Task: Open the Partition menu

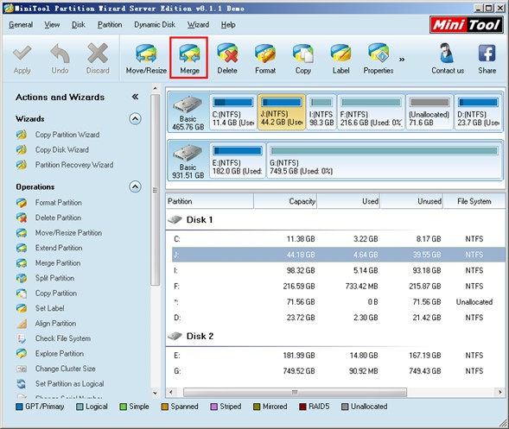Action: pos(110,25)
